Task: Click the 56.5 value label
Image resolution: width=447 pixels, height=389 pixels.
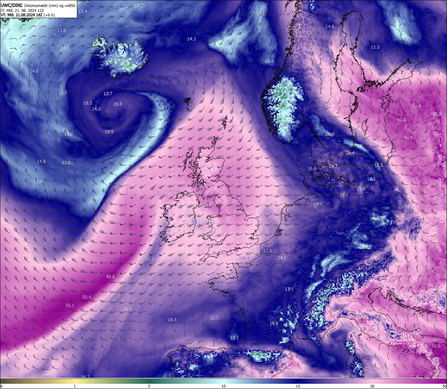Action: point(436,346)
